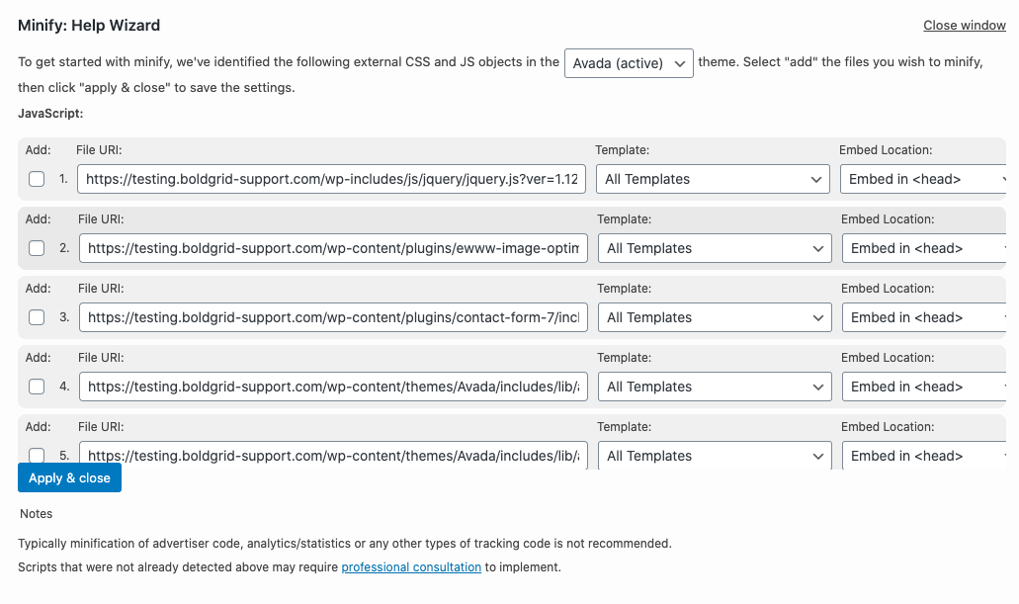
Task: Click the Apply & close button
Action: 69,477
